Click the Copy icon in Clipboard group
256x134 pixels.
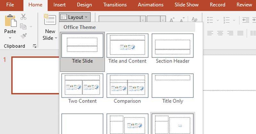(x=23, y=26)
